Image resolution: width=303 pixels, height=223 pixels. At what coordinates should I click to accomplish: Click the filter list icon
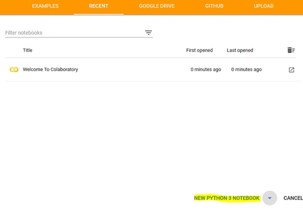148,33
